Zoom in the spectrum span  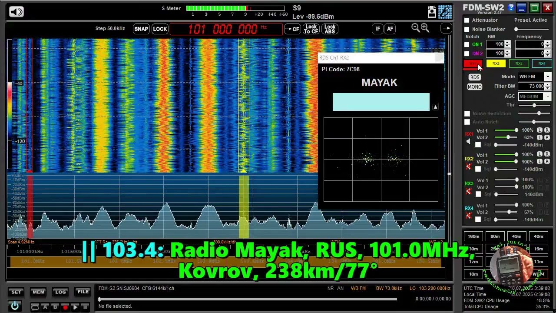pos(425,28)
